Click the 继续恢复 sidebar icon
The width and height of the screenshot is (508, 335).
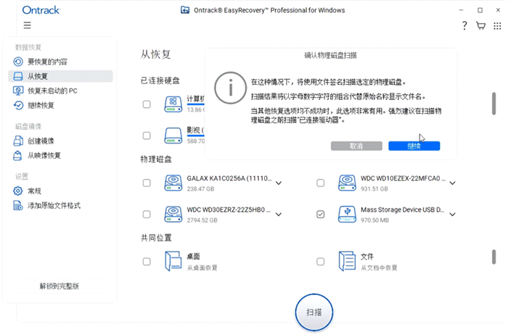click(18, 105)
